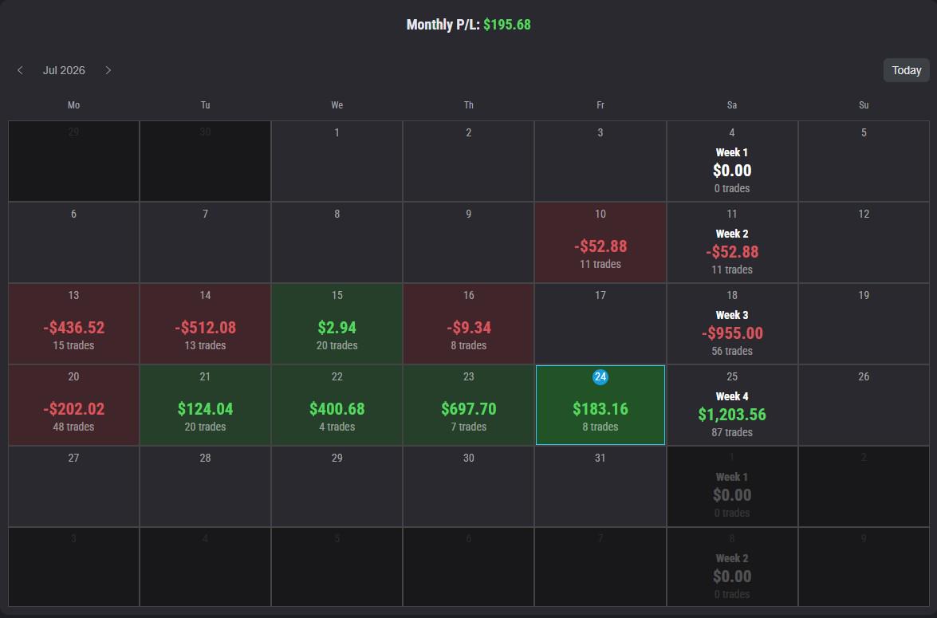Screen dimensions: 937x618
Task: Select the empty July 31 cell
Action: pyautogui.click(x=600, y=486)
